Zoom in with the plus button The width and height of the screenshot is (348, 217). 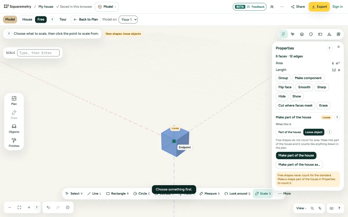[29, 207]
